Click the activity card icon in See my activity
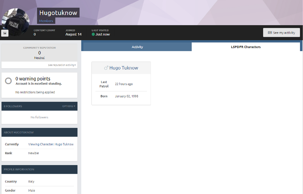 [x=270, y=33]
